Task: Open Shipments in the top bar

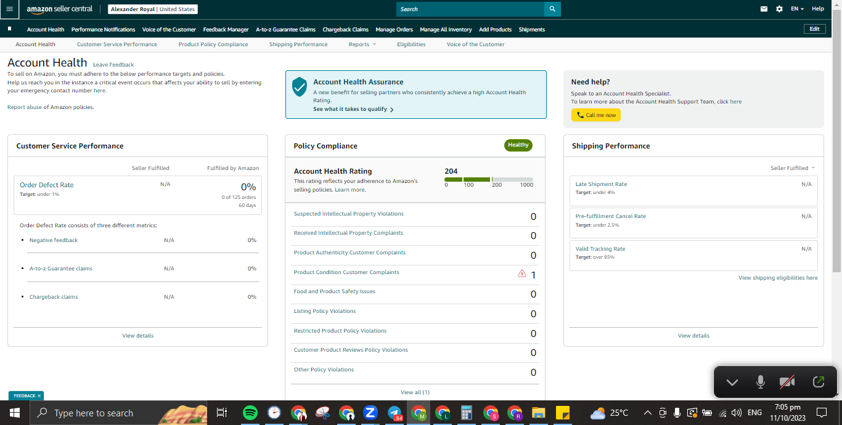Action: point(531,30)
